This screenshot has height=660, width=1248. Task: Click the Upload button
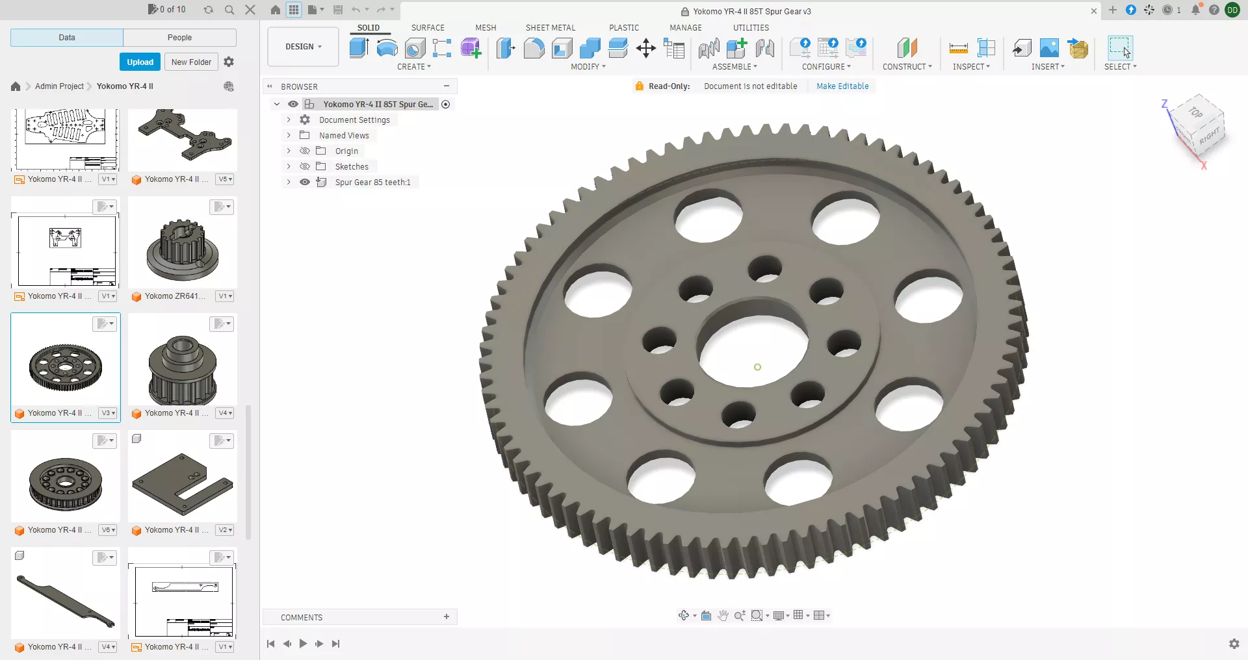140,62
